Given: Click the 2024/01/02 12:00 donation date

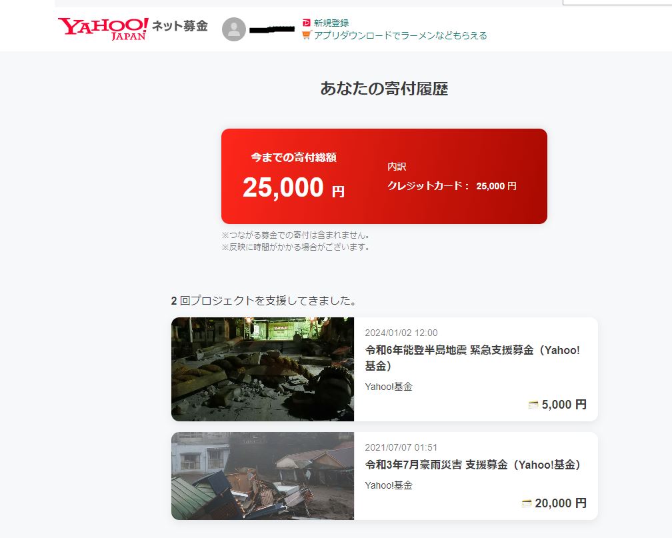Looking at the screenshot, I should click(401, 333).
